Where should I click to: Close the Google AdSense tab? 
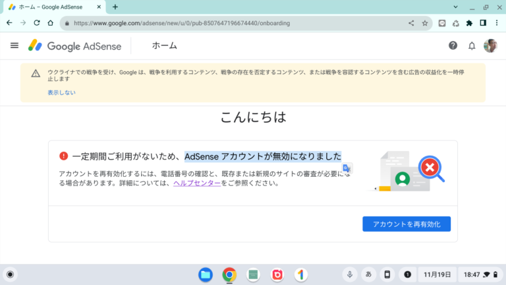pos(99,7)
